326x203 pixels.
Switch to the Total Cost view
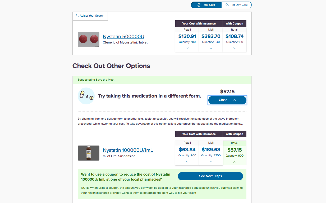point(206,5)
